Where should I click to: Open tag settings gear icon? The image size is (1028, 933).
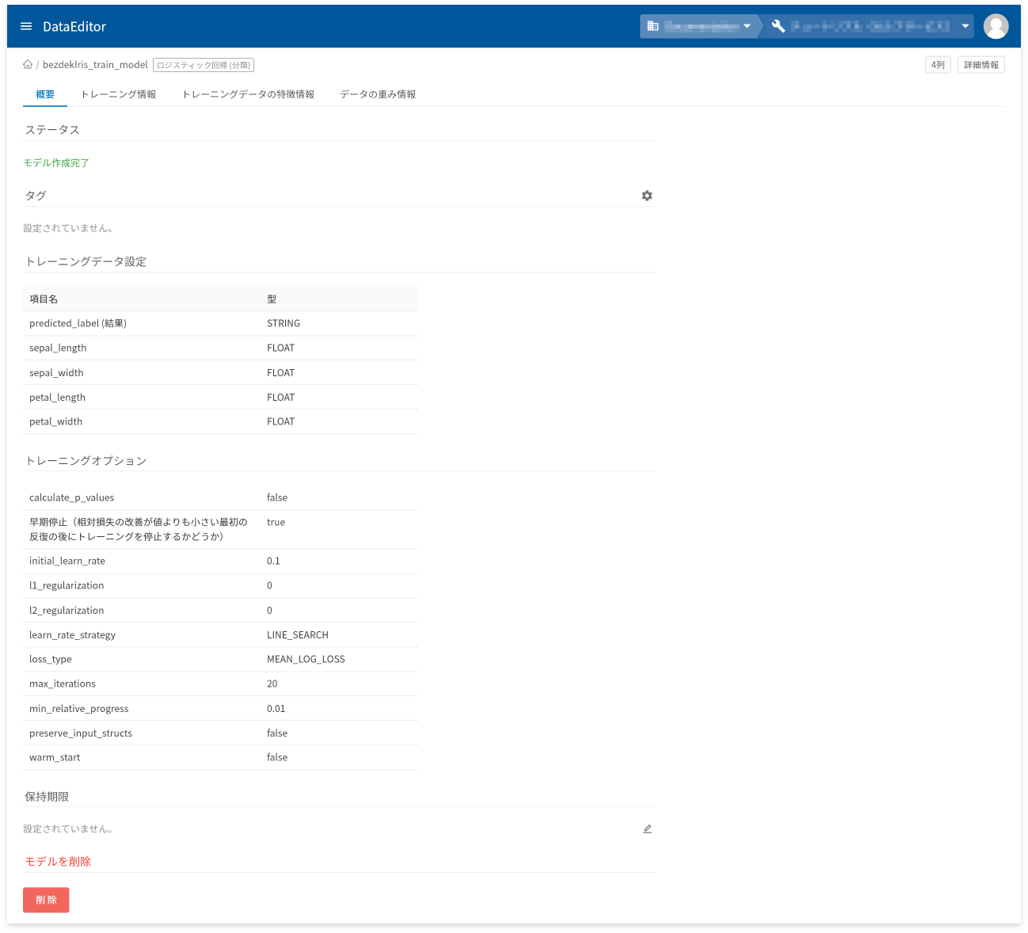[x=647, y=196]
